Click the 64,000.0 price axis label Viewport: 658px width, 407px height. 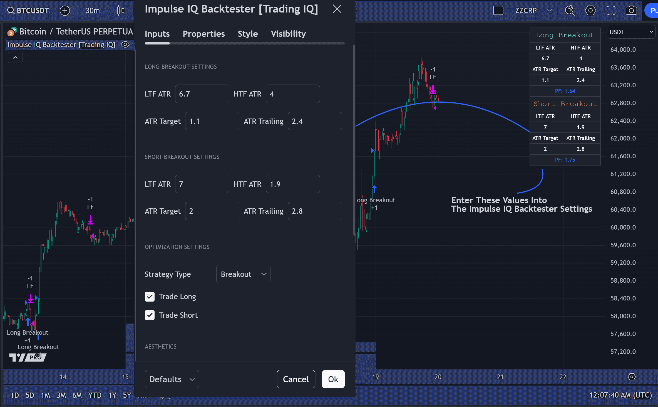click(623, 50)
